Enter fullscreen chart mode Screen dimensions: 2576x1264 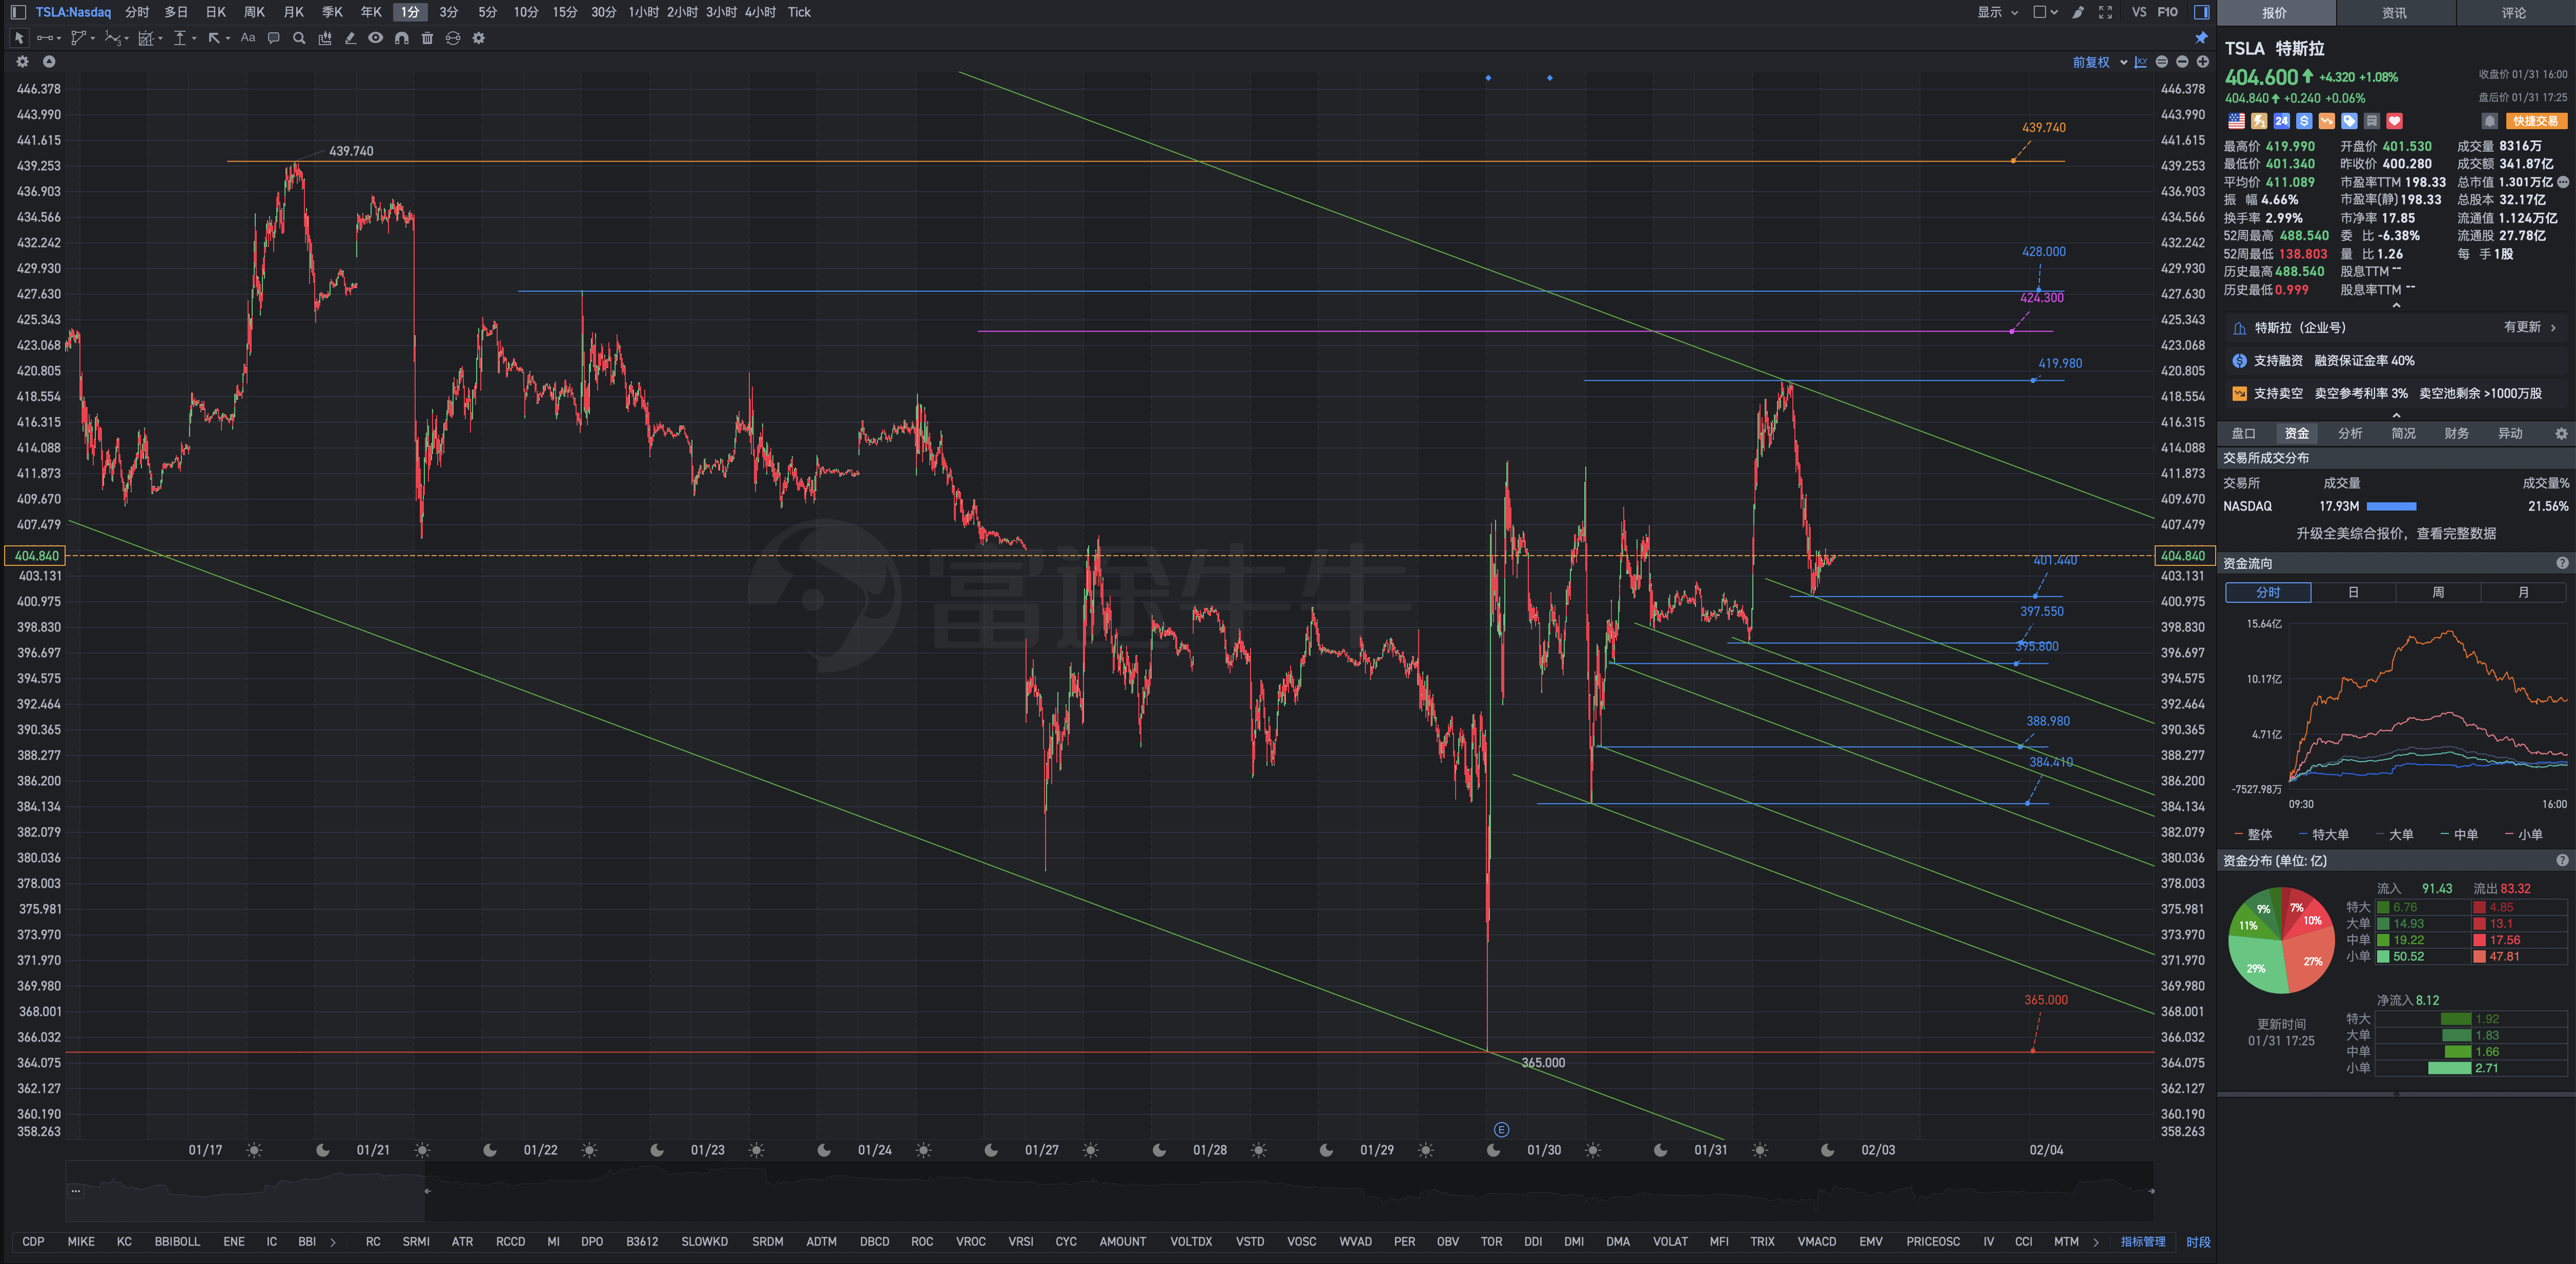click(x=2105, y=12)
